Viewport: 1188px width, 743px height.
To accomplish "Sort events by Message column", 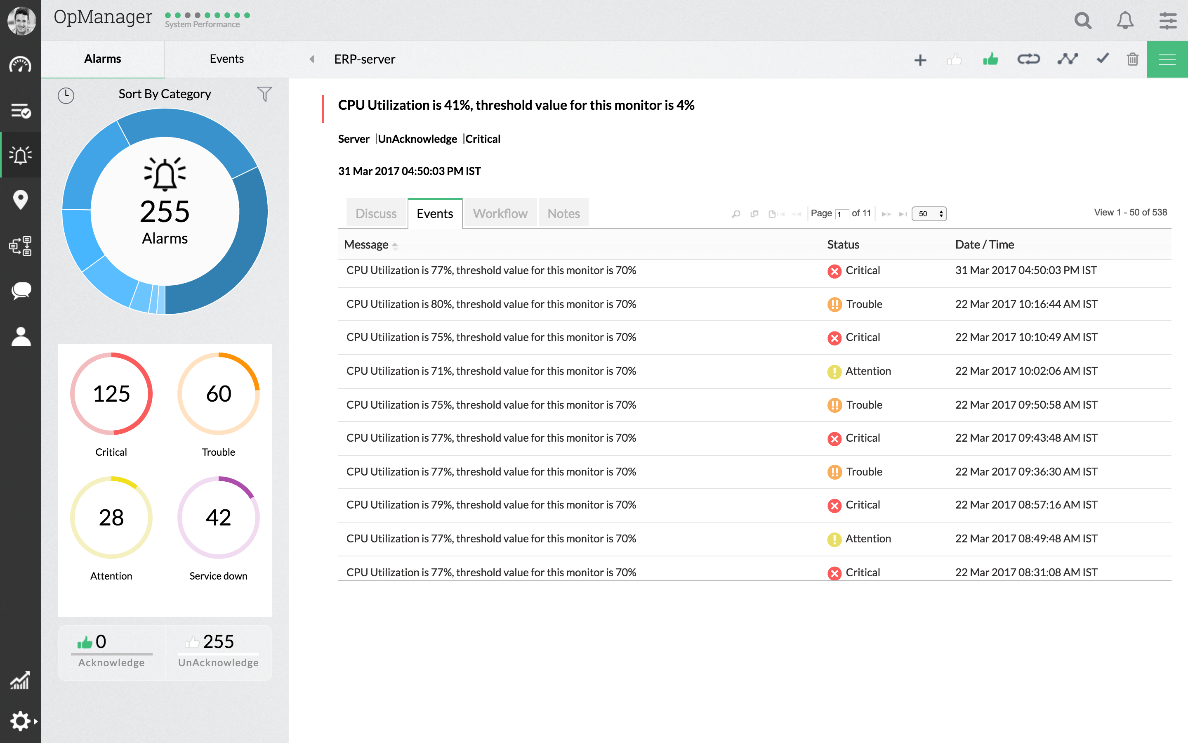I will [367, 244].
